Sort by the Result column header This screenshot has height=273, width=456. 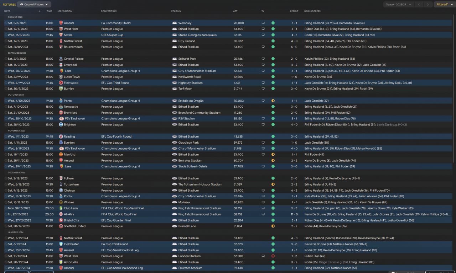(294, 11)
